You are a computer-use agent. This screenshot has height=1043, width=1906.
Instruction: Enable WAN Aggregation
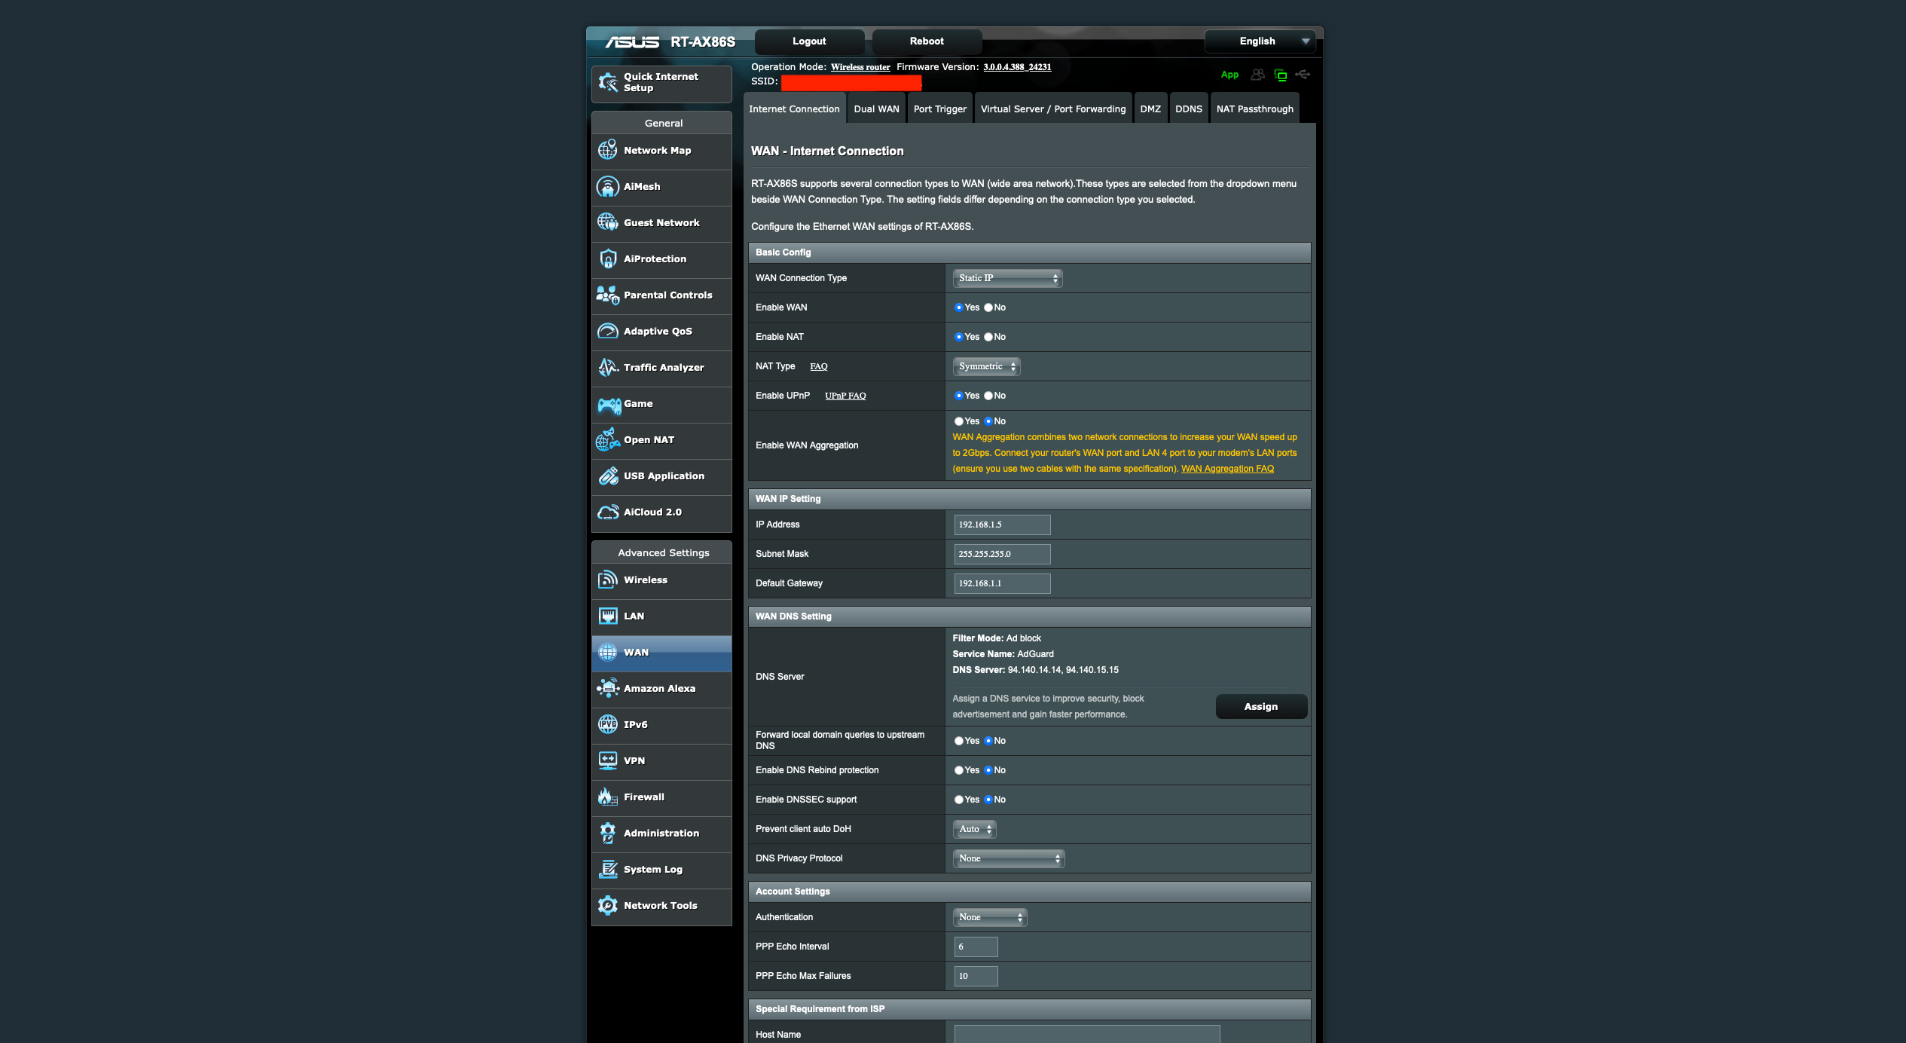[x=959, y=421]
